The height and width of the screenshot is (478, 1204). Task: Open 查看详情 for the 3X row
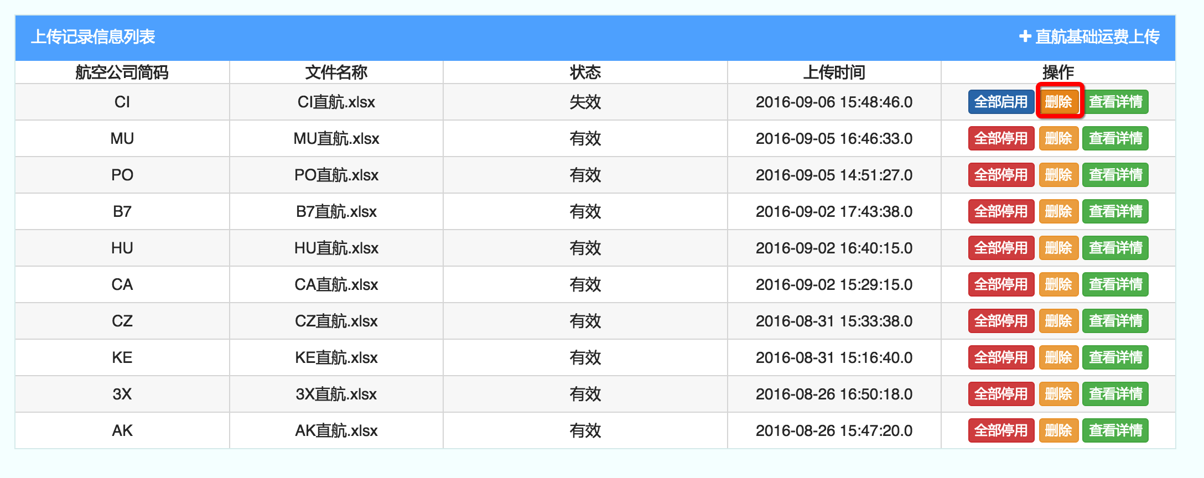[x=1115, y=394]
